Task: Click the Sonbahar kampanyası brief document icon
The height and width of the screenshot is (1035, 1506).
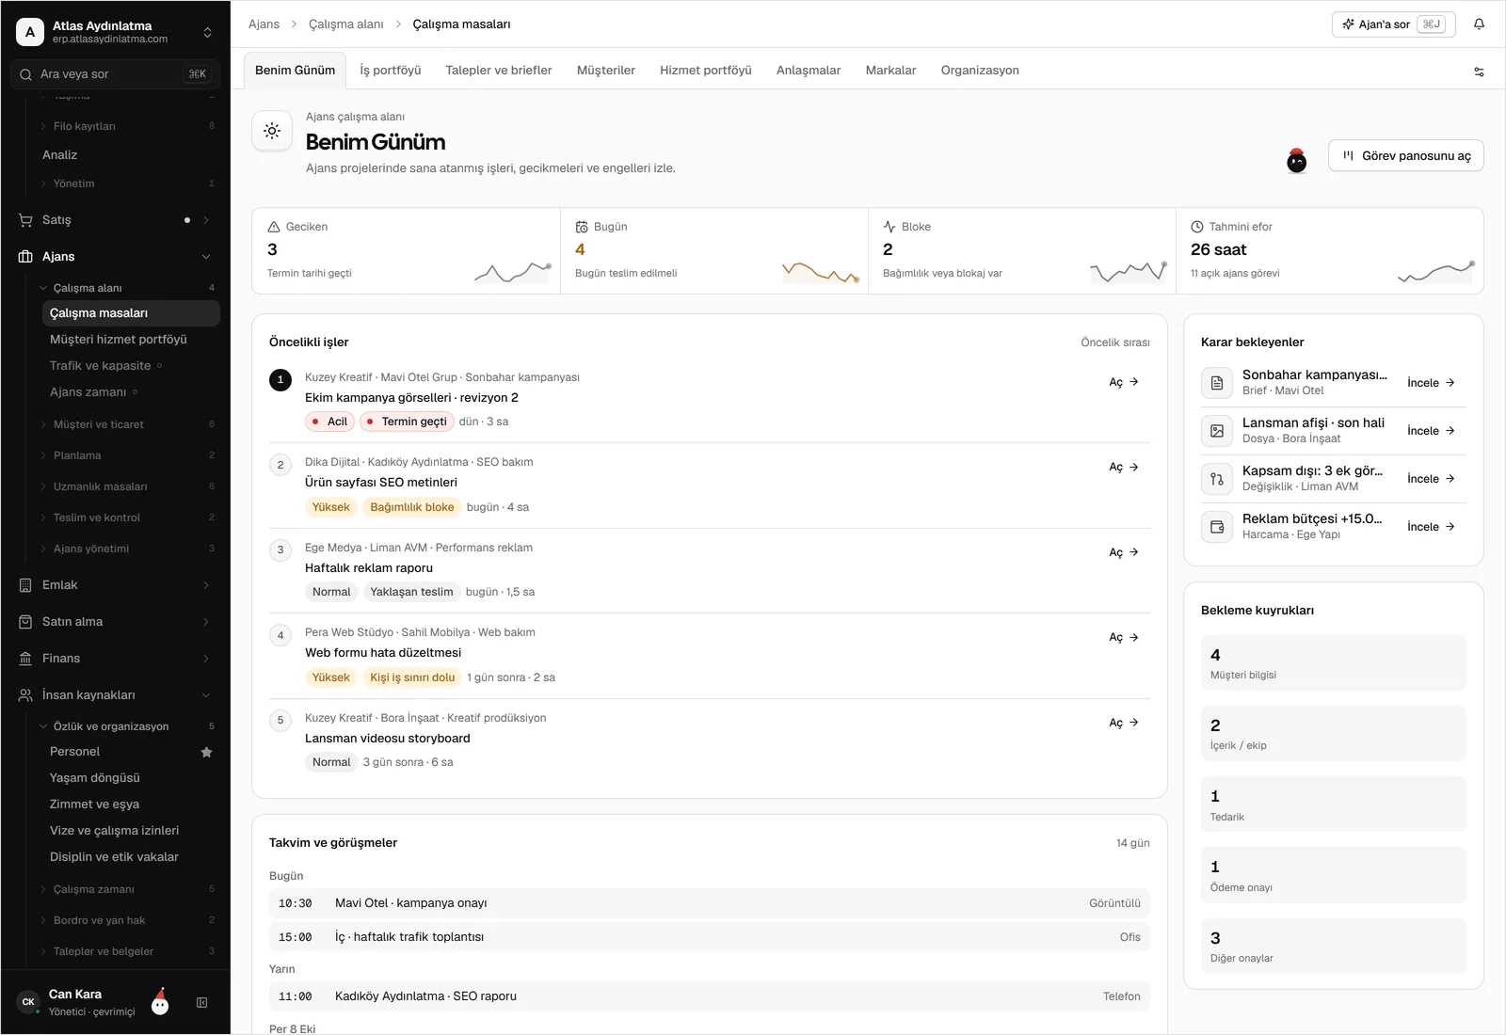Action: (x=1217, y=383)
